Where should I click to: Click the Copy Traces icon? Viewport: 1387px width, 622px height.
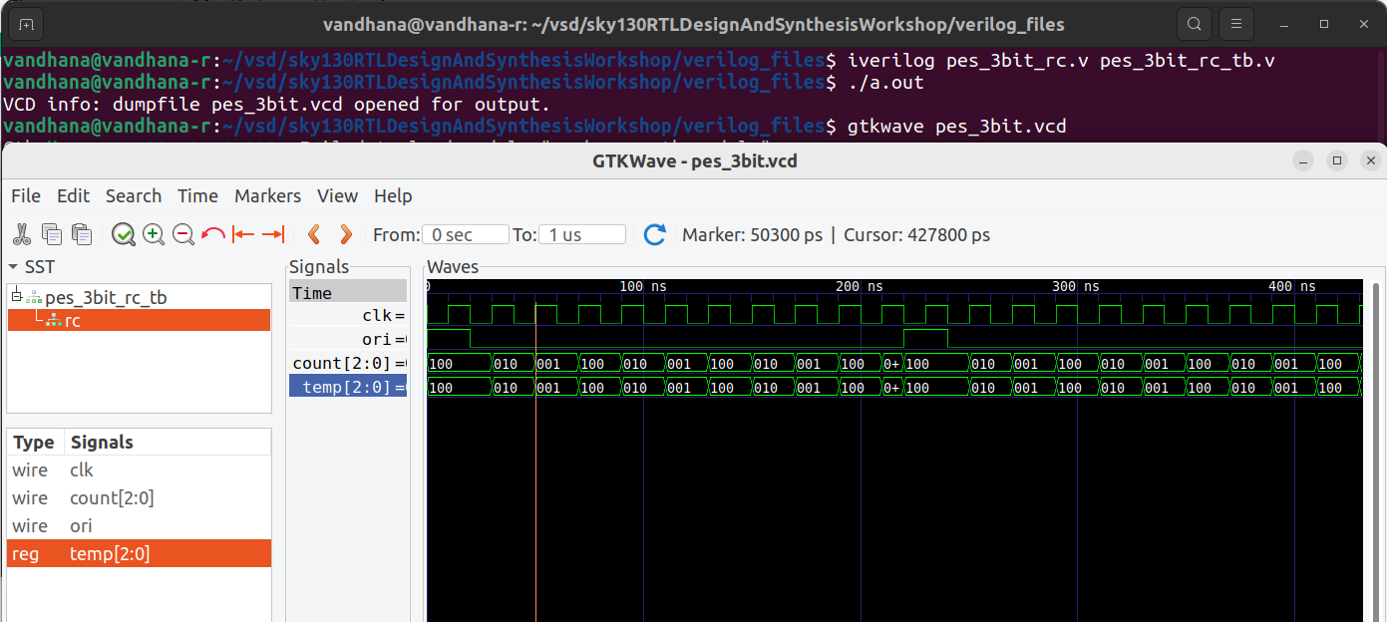click(x=52, y=234)
